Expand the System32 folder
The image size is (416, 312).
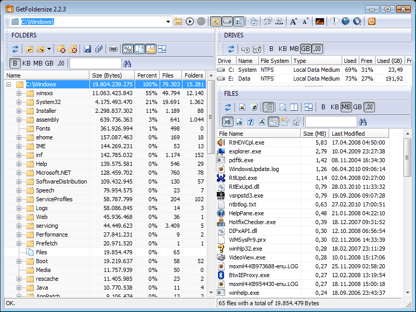19,102
